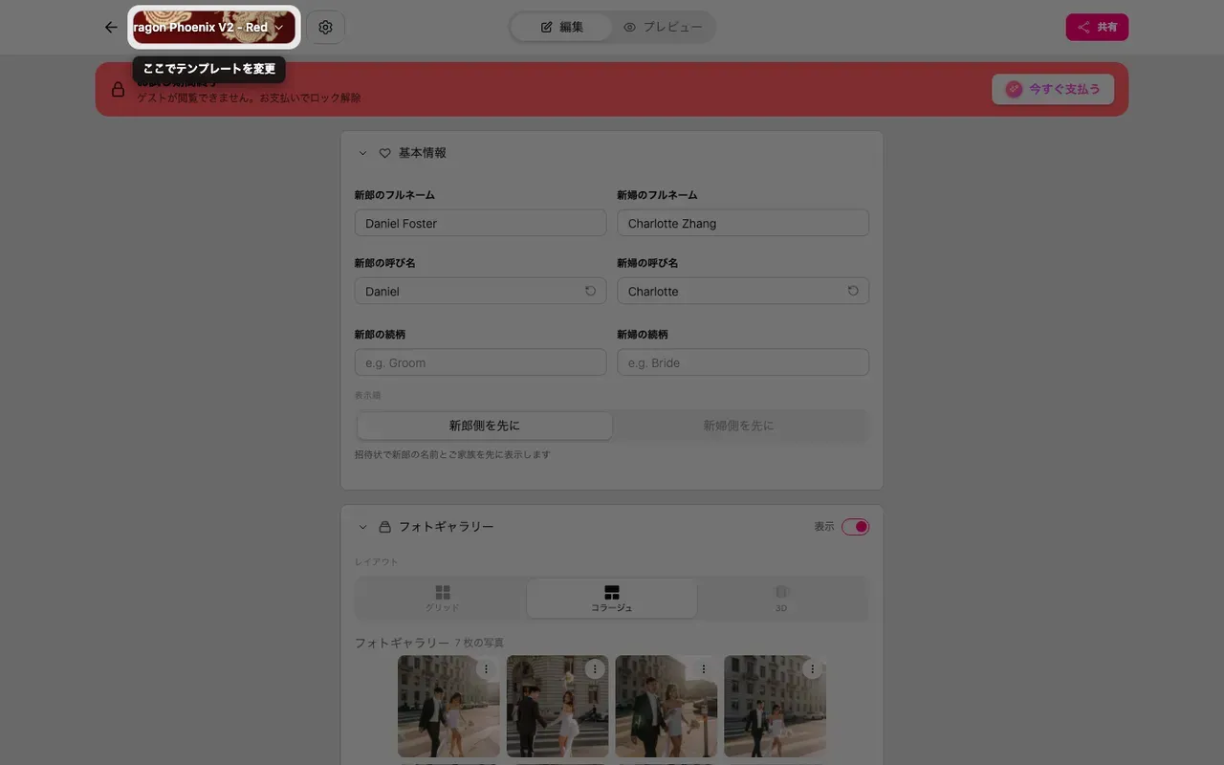
Task: Edit the 新郎のフルネーム field Daniel Foster
Action: pos(480,223)
